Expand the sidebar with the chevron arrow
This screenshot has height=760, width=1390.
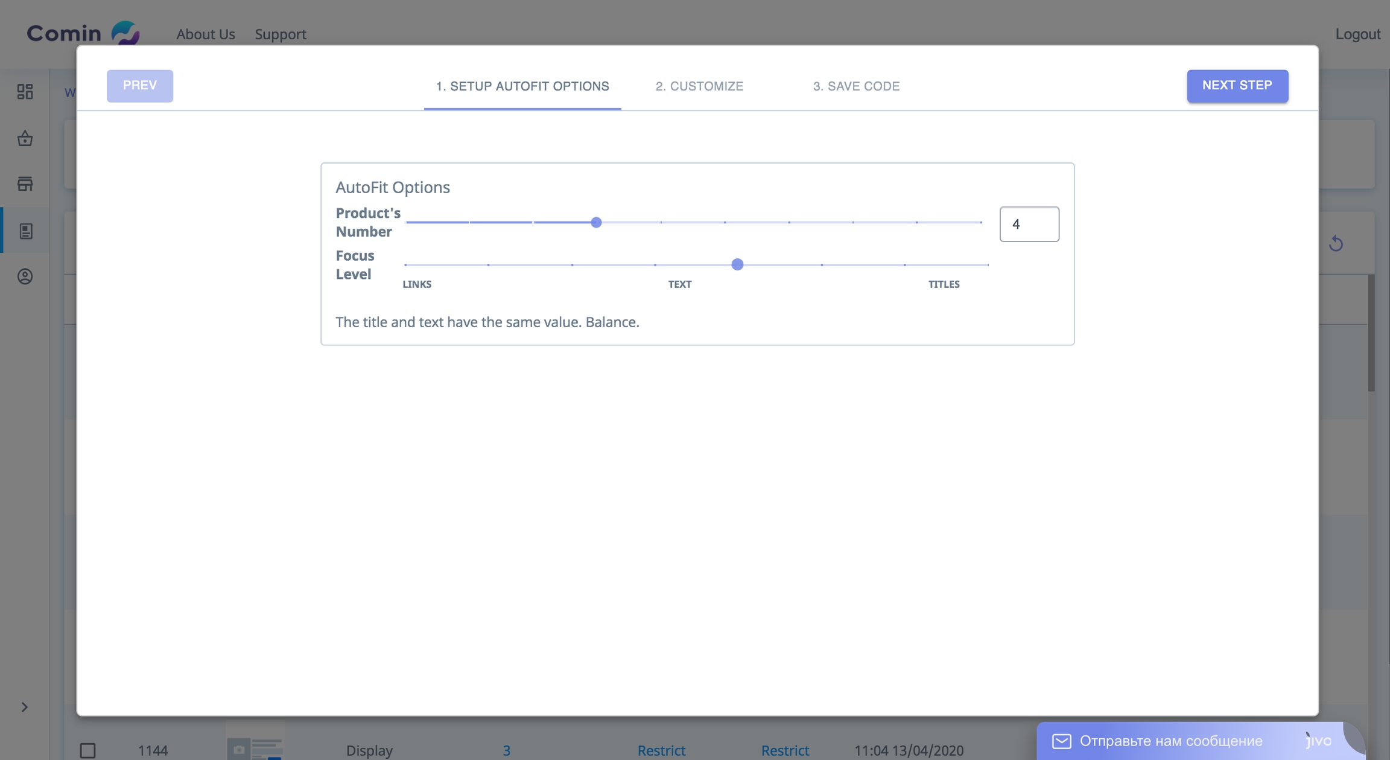pos(24,707)
